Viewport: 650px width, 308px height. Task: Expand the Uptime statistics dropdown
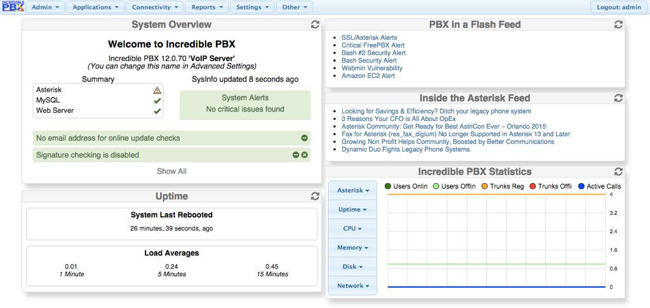[353, 210]
